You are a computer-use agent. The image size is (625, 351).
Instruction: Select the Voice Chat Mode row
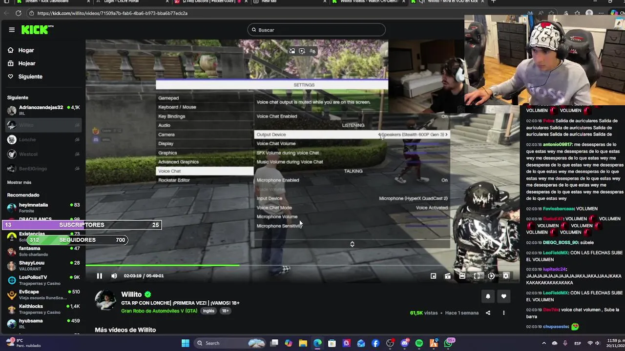(x=352, y=208)
